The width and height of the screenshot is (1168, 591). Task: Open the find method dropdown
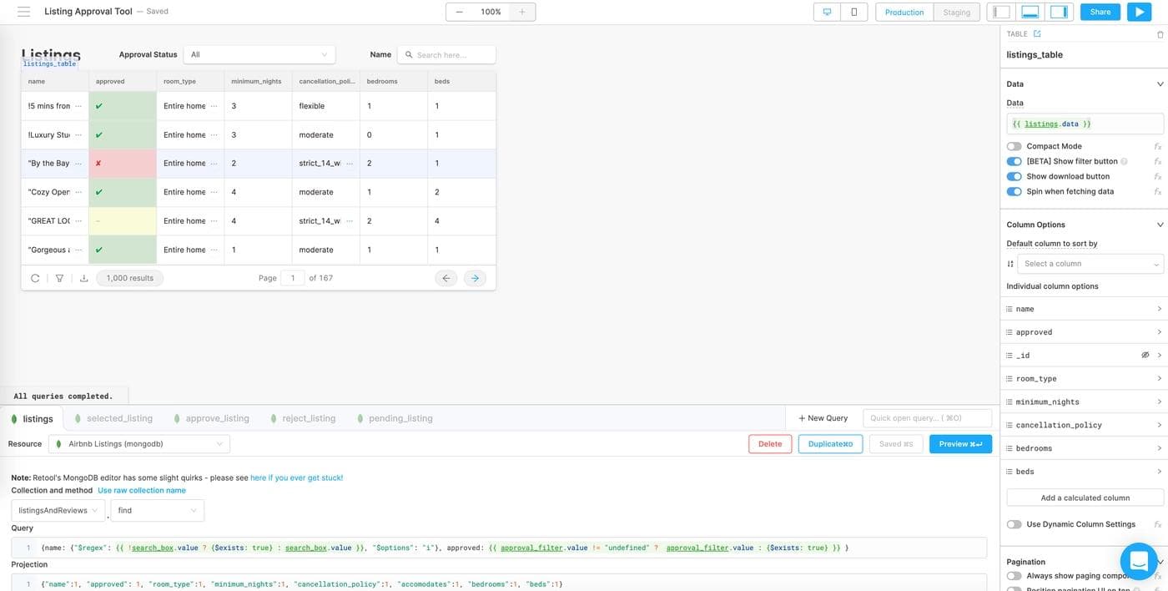click(157, 510)
